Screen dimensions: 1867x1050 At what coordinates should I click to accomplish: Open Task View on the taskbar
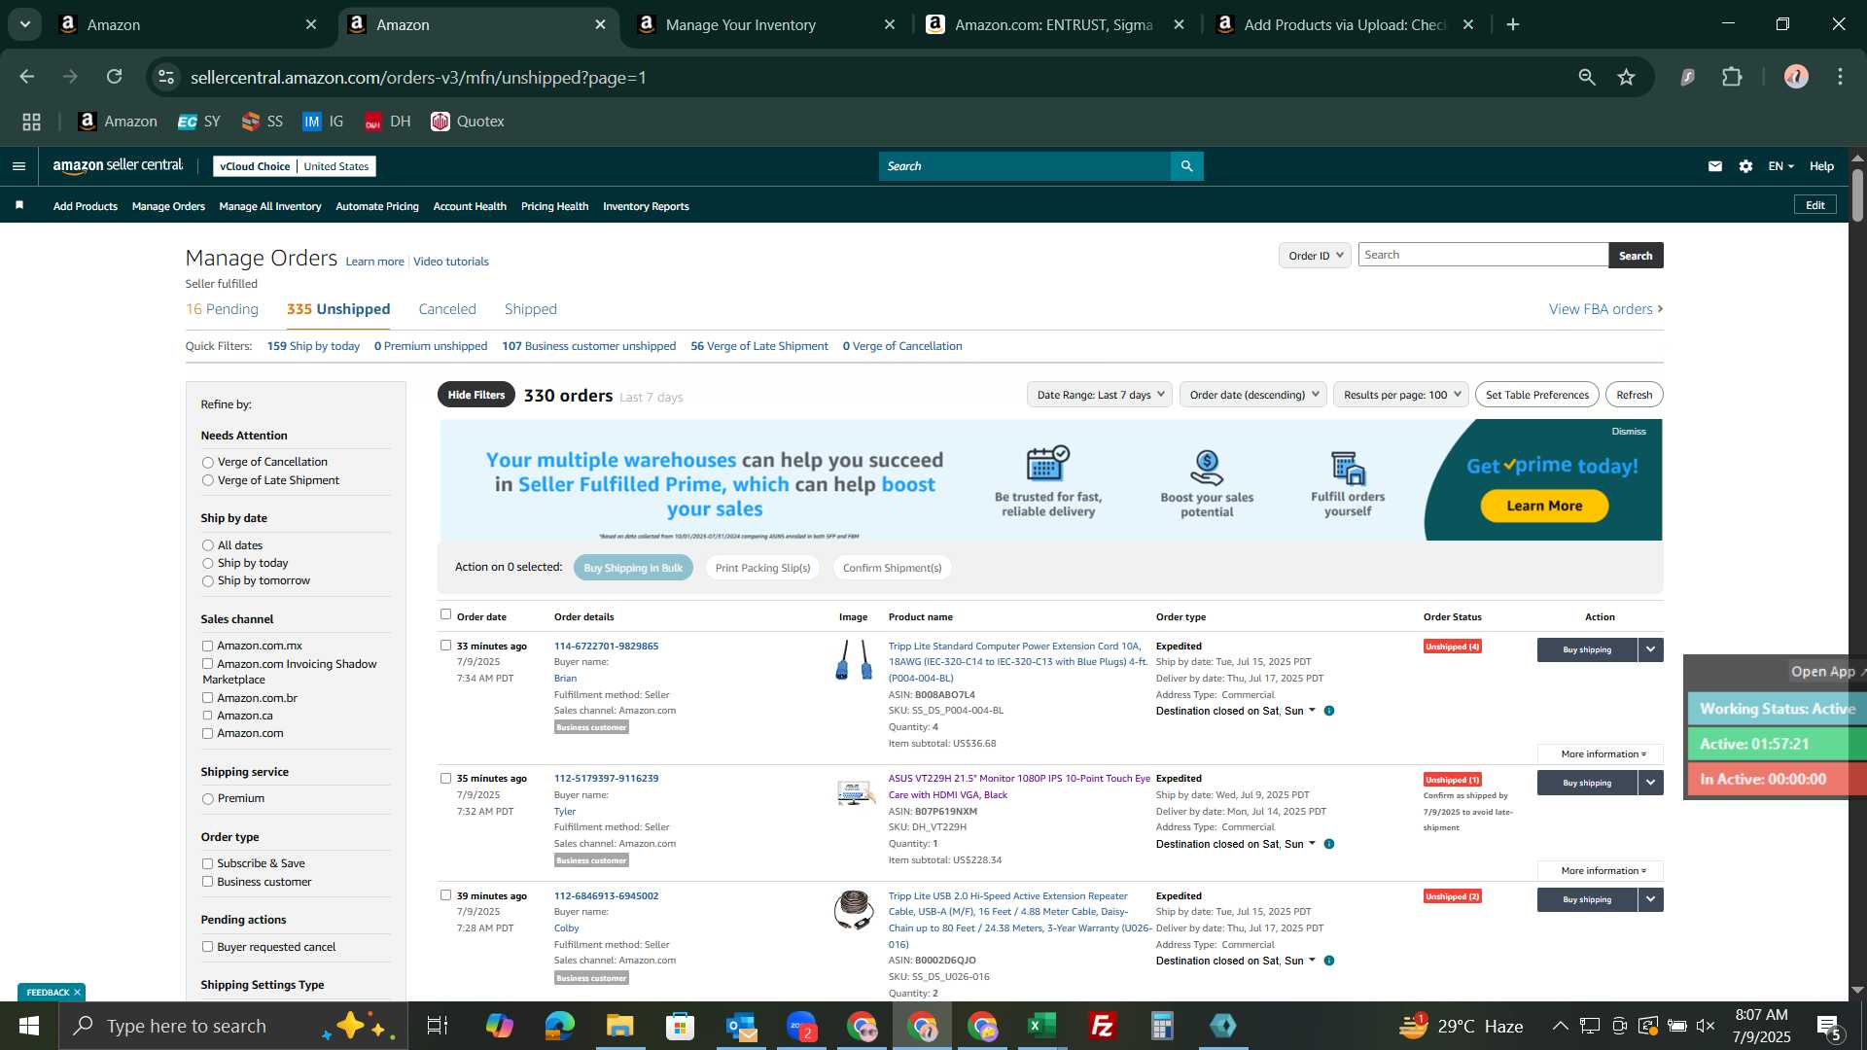pos(438,1026)
